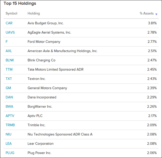162x158 pixels.
Task: Click the % Assets sort arrow icon
Action: coord(156,14)
